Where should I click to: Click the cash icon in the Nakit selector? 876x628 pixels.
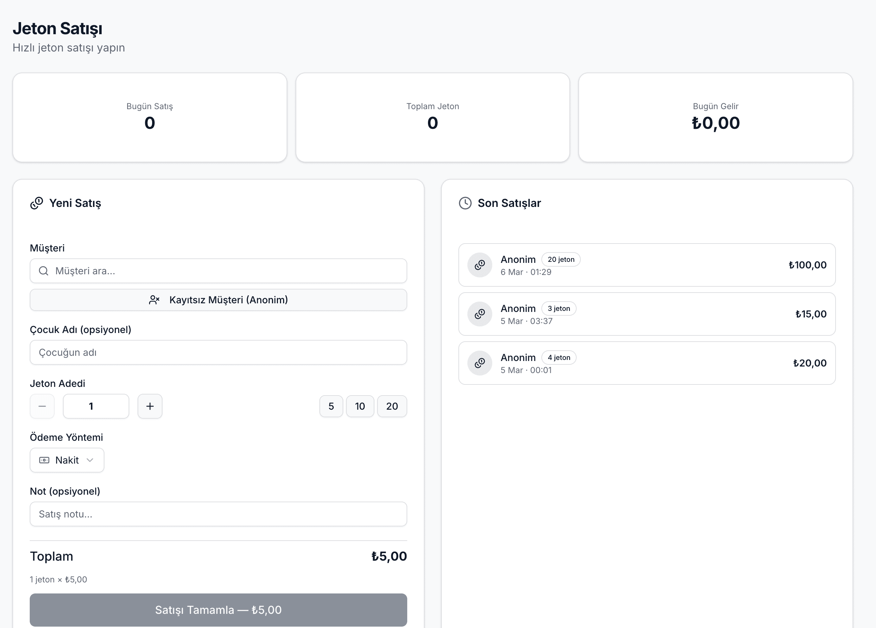44,460
